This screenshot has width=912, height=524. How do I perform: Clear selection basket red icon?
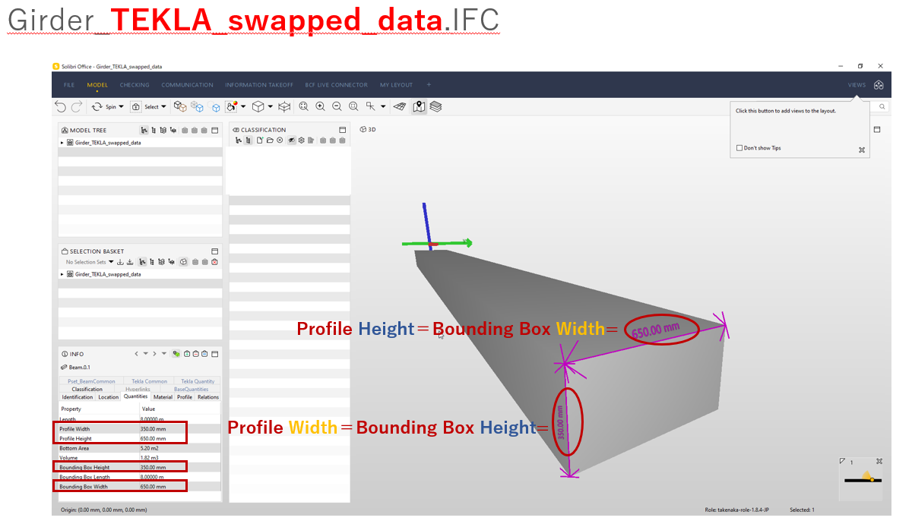tap(214, 262)
